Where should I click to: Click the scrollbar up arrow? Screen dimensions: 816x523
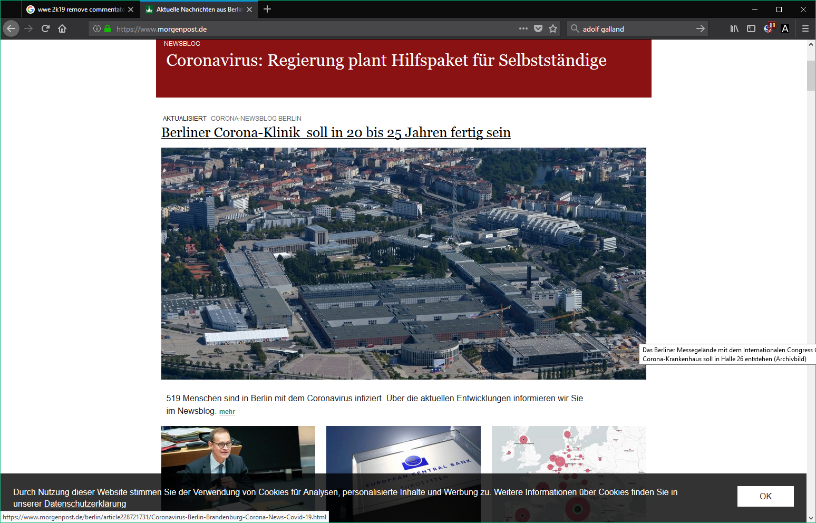coord(811,44)
